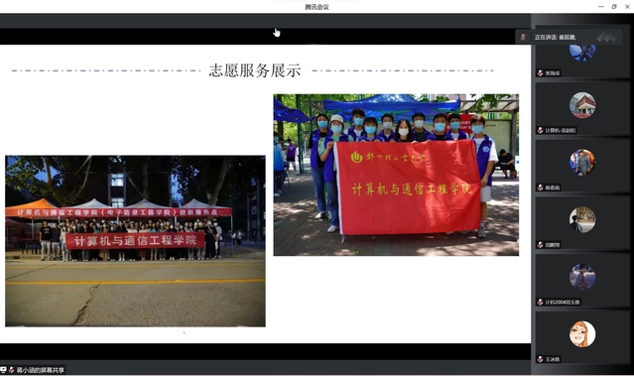Viewport: 634px width, 376px height.
Task: Click the muted mic beside the 计科2004 participant name
Action: 540,302
